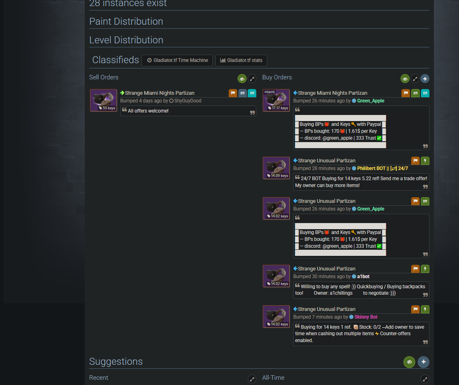Expand the Recent suggestions section
The width and height of the screenshot is (459, 385).
(252, 379)
